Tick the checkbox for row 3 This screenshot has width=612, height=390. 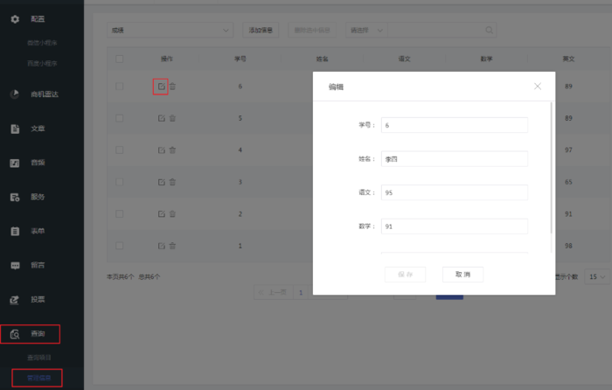click(120, 182)
